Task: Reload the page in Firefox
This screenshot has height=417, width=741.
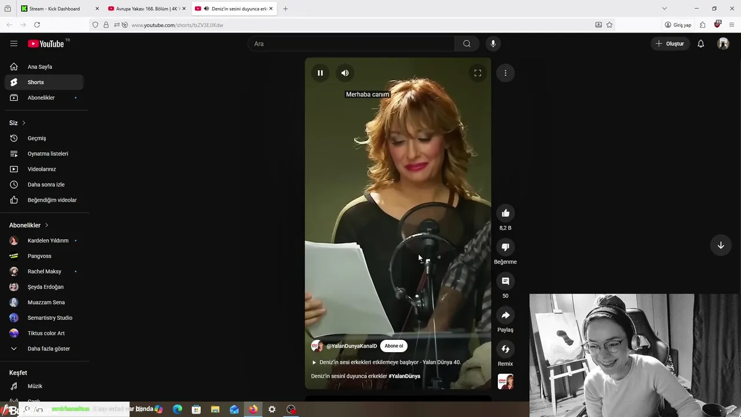Action: [x=37, y=25]
